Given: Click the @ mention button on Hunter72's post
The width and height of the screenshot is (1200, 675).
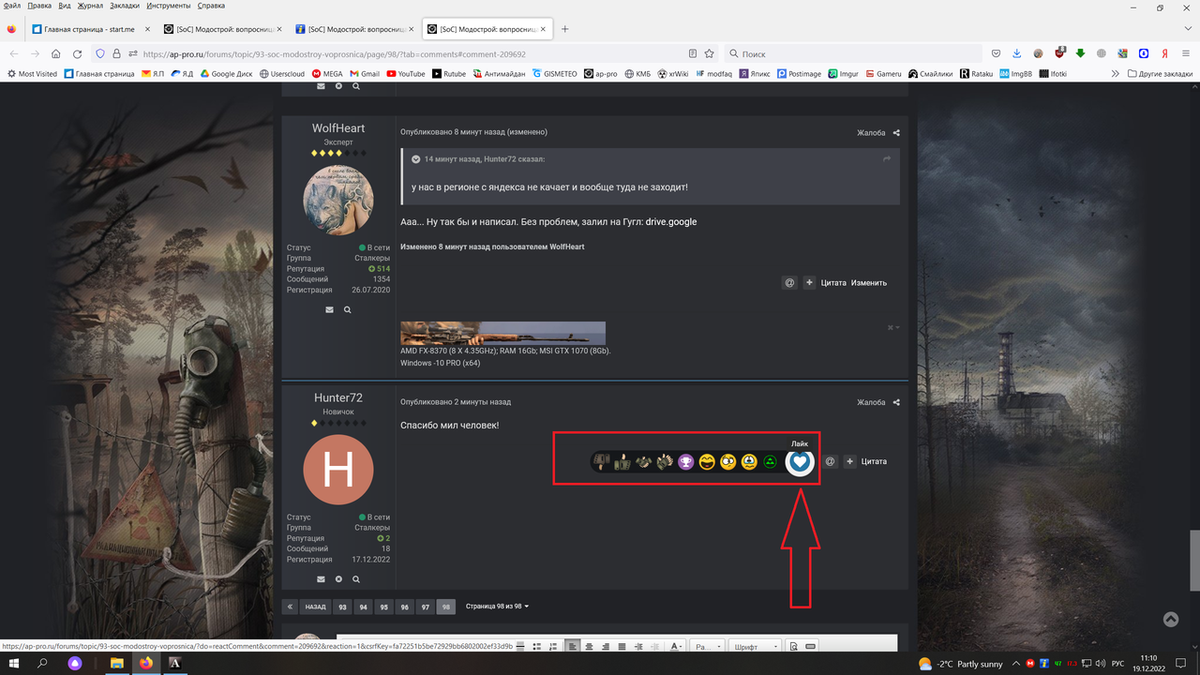Looking at the screenshot, I should tap(830, 461).
